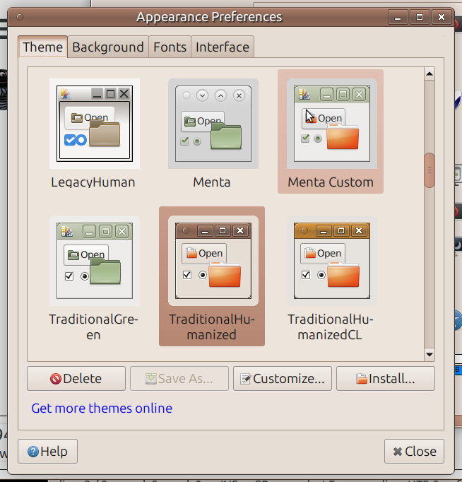Open the Fonts tab

(170, 47)
